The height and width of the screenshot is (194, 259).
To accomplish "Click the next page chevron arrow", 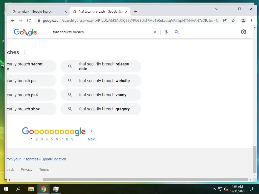I will click(x=92, y=131).
